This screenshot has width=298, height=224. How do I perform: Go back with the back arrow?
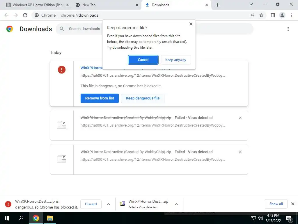tap(6, 15)
